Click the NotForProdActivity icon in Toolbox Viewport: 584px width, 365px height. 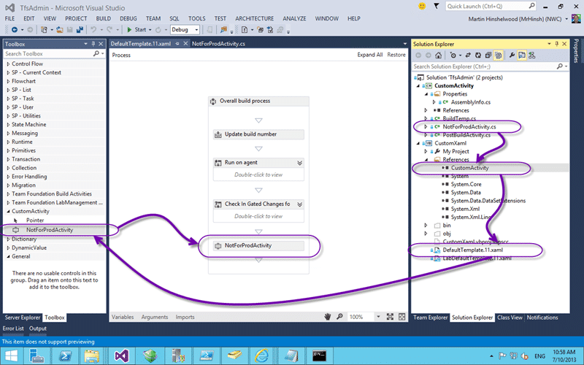[x=15, y=230]
